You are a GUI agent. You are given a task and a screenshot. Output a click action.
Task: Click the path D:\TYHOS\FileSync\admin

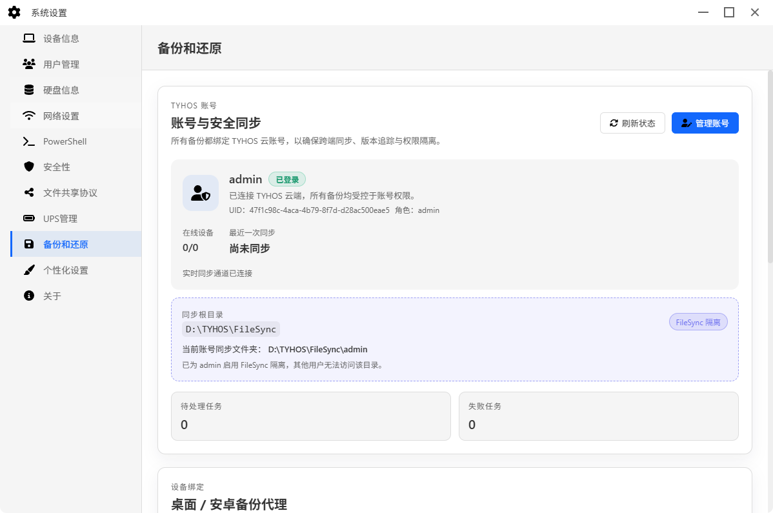coord(317,349)
